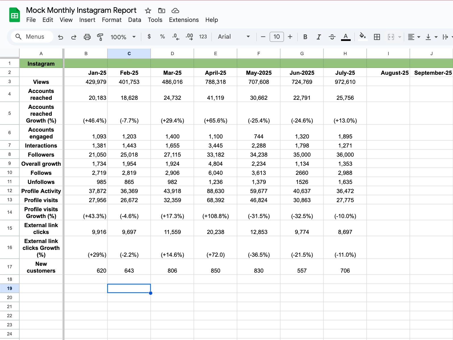
Task: Select the August-25 header cell
Action: (388, 72)
